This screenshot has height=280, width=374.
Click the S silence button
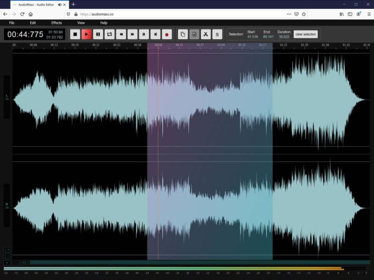(217, 34)
